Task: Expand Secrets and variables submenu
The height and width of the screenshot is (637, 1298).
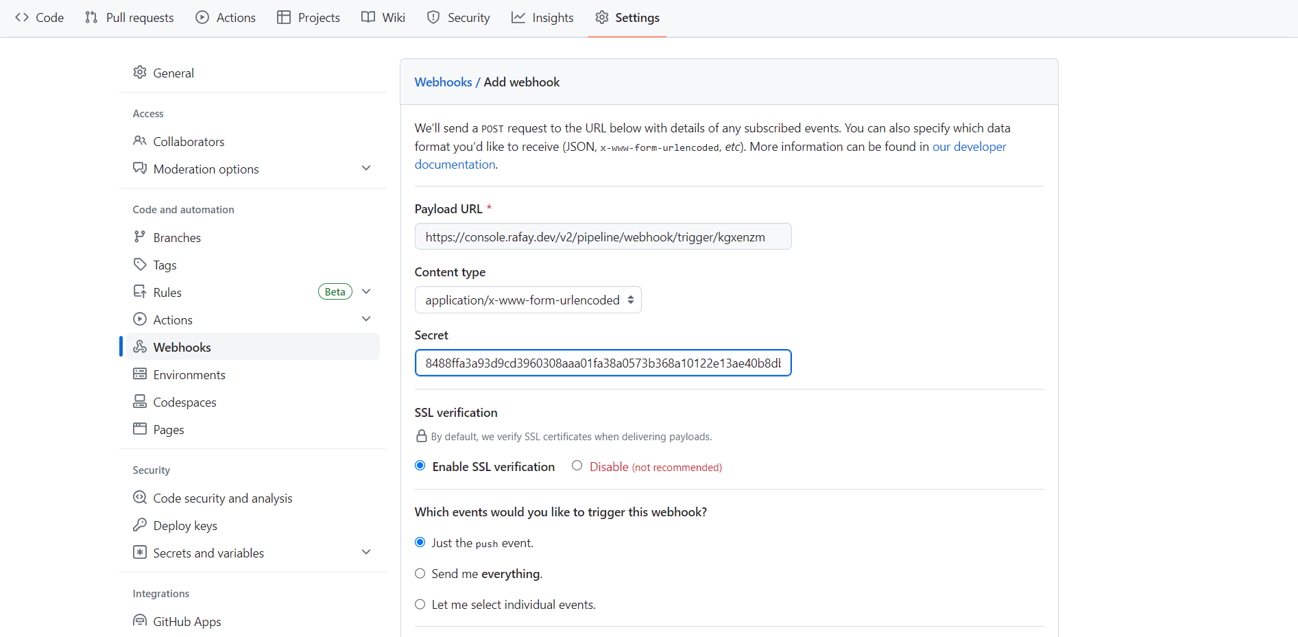Action: (x=366, y=553)
